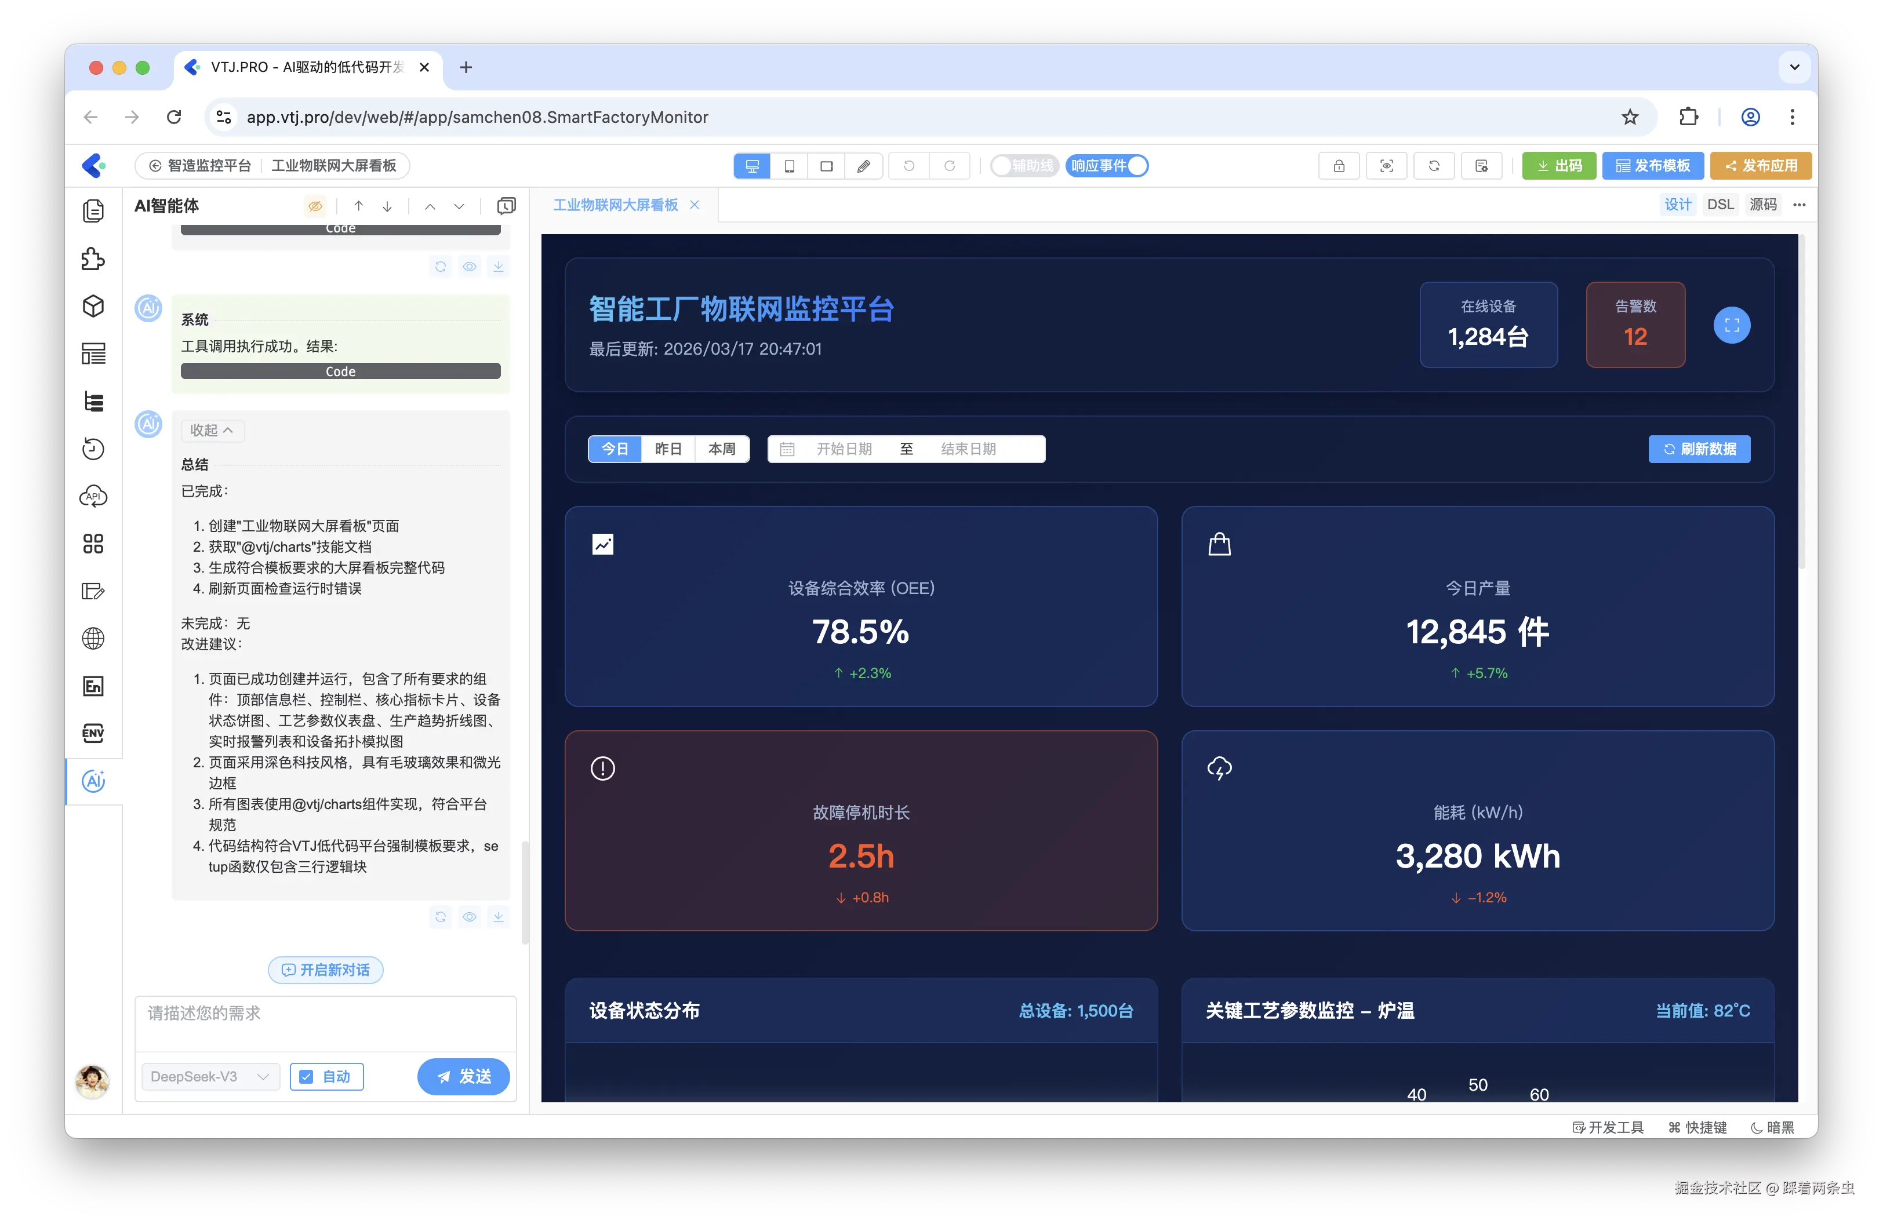Uncheck the 自动 checkbox
This screenshot has height=1224, width=1883.
tap(307, 1077)
